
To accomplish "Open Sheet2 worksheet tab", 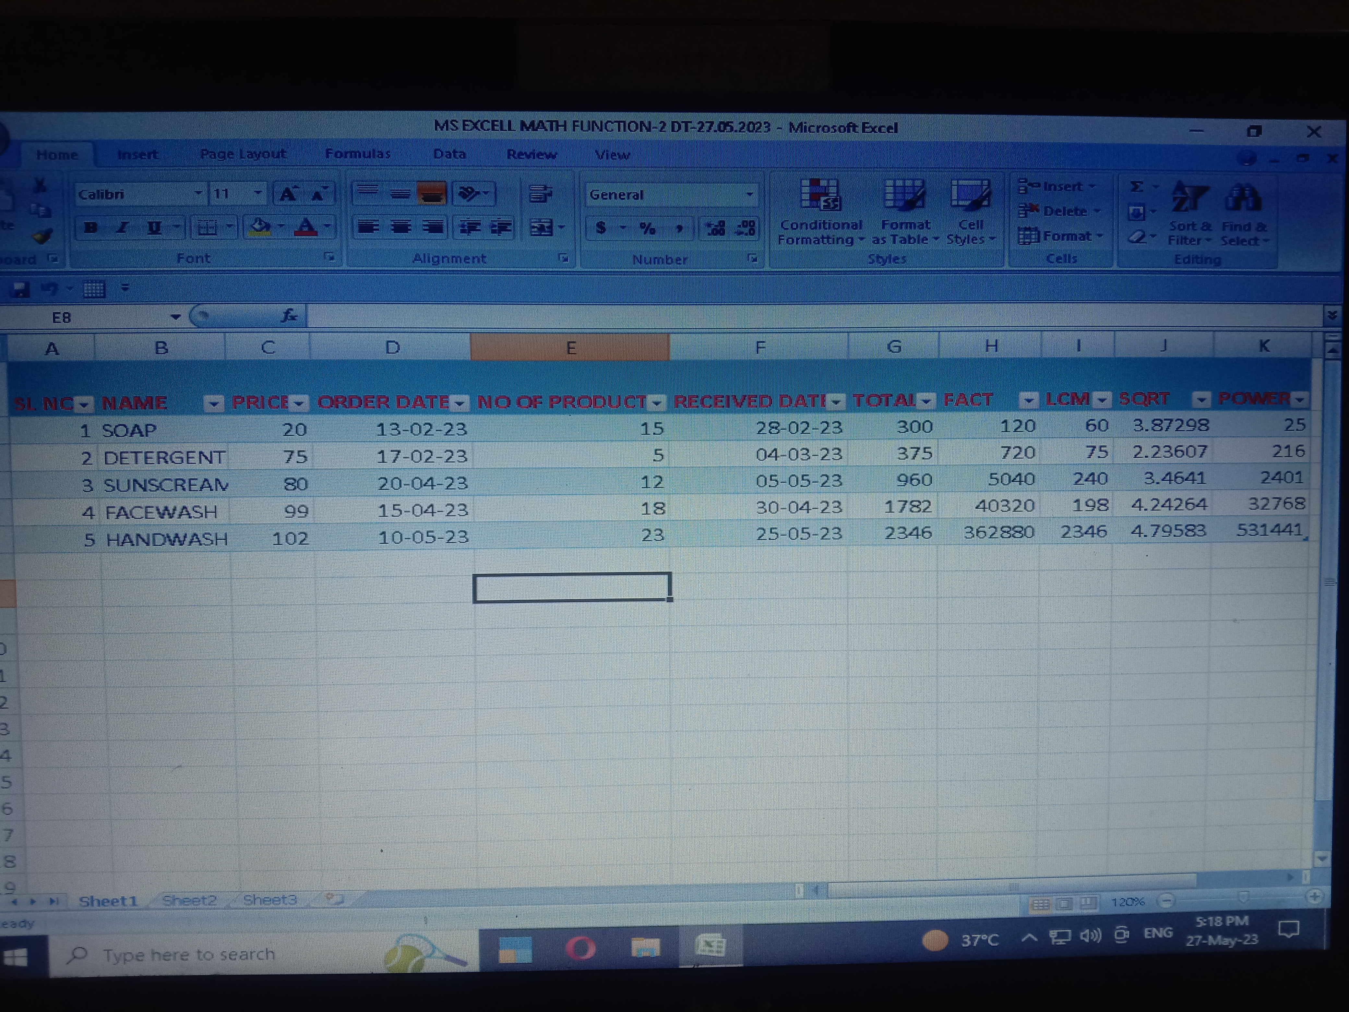I will (x=189, y=900).
